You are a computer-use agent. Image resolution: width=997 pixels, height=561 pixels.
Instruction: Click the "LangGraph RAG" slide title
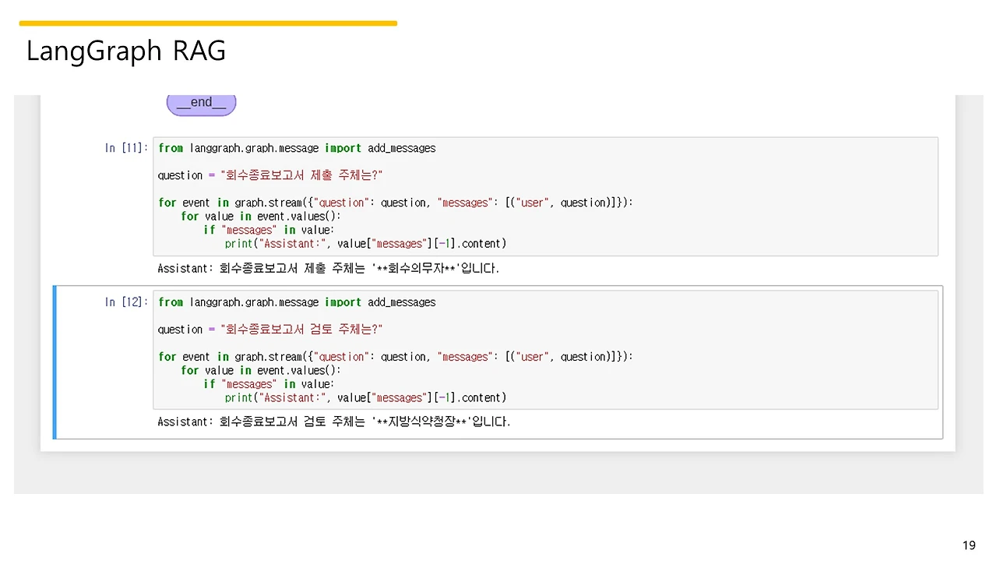point(126,51)
